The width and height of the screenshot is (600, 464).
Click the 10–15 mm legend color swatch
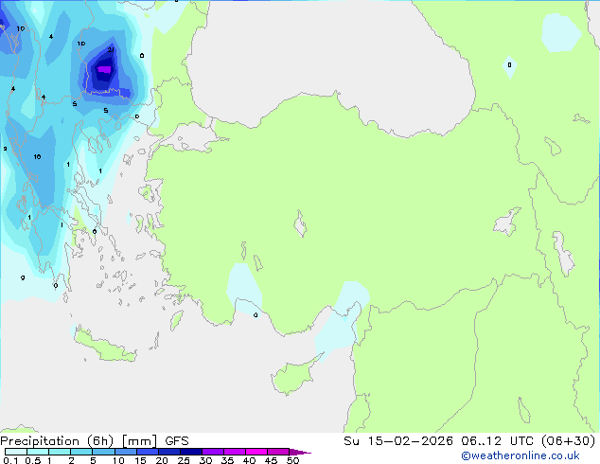125,452
